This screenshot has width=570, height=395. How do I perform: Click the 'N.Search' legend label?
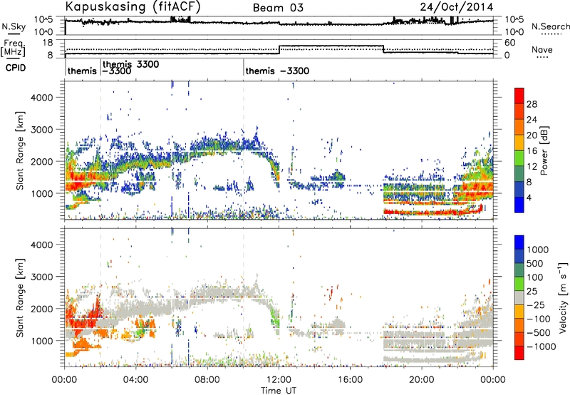coord(550,26)
